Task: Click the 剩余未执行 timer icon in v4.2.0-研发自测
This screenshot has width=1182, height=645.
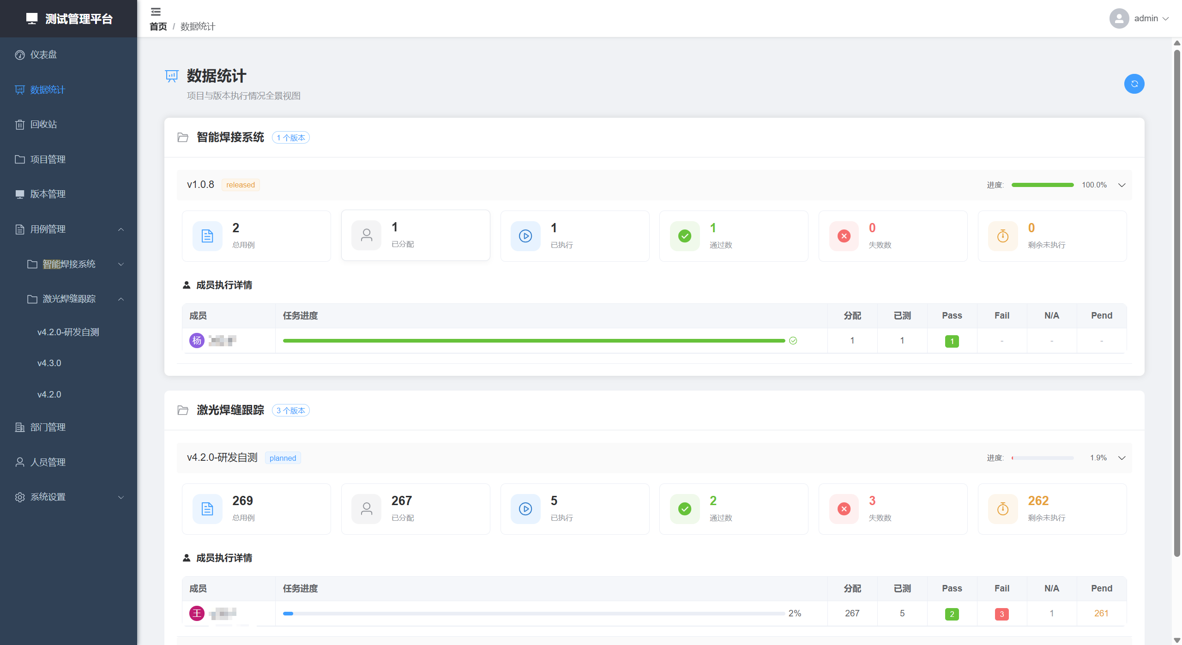Action: tap(1002, 509)
